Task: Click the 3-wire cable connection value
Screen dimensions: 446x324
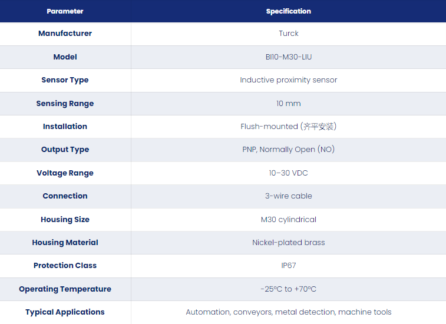Action: pos(289,196)
